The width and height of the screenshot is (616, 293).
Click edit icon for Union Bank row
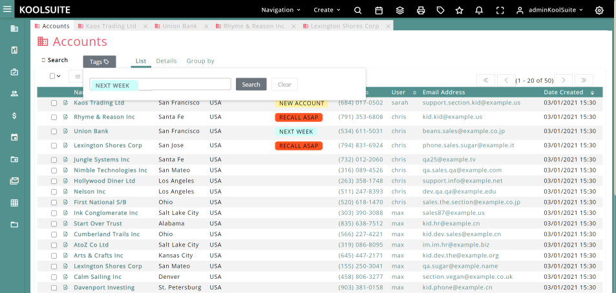[65, 131]
